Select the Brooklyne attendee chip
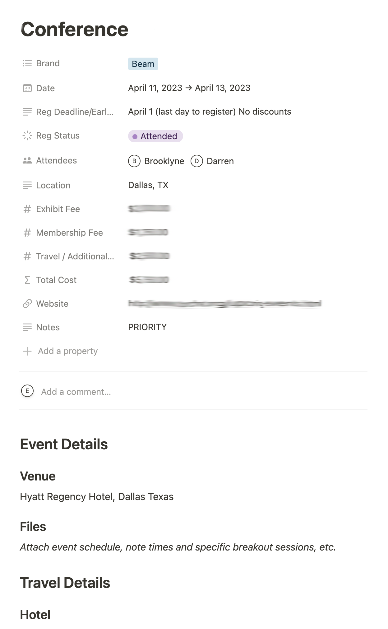The height and width of the screenshot is (629, 388). point(156,161)
